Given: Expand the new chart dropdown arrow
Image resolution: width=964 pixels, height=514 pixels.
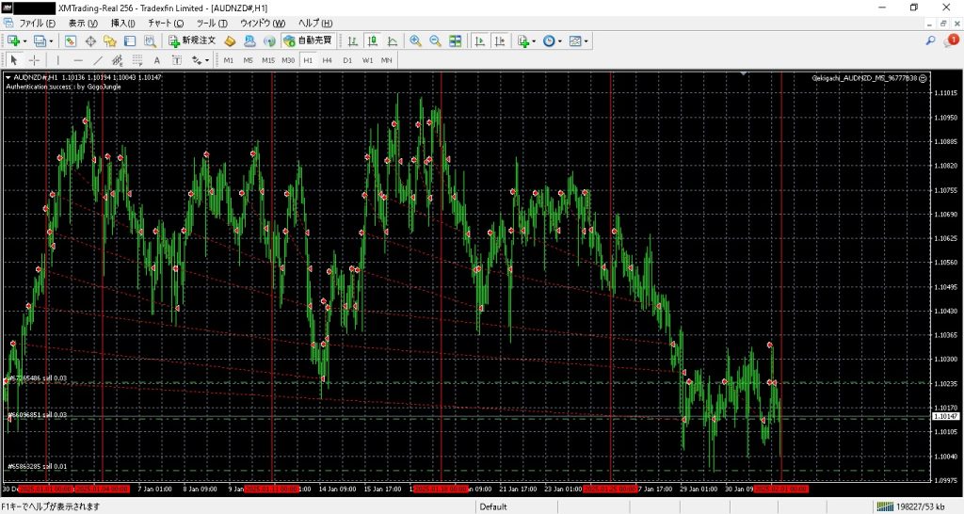Looking at the screenshot, I should tap(24, 41).
